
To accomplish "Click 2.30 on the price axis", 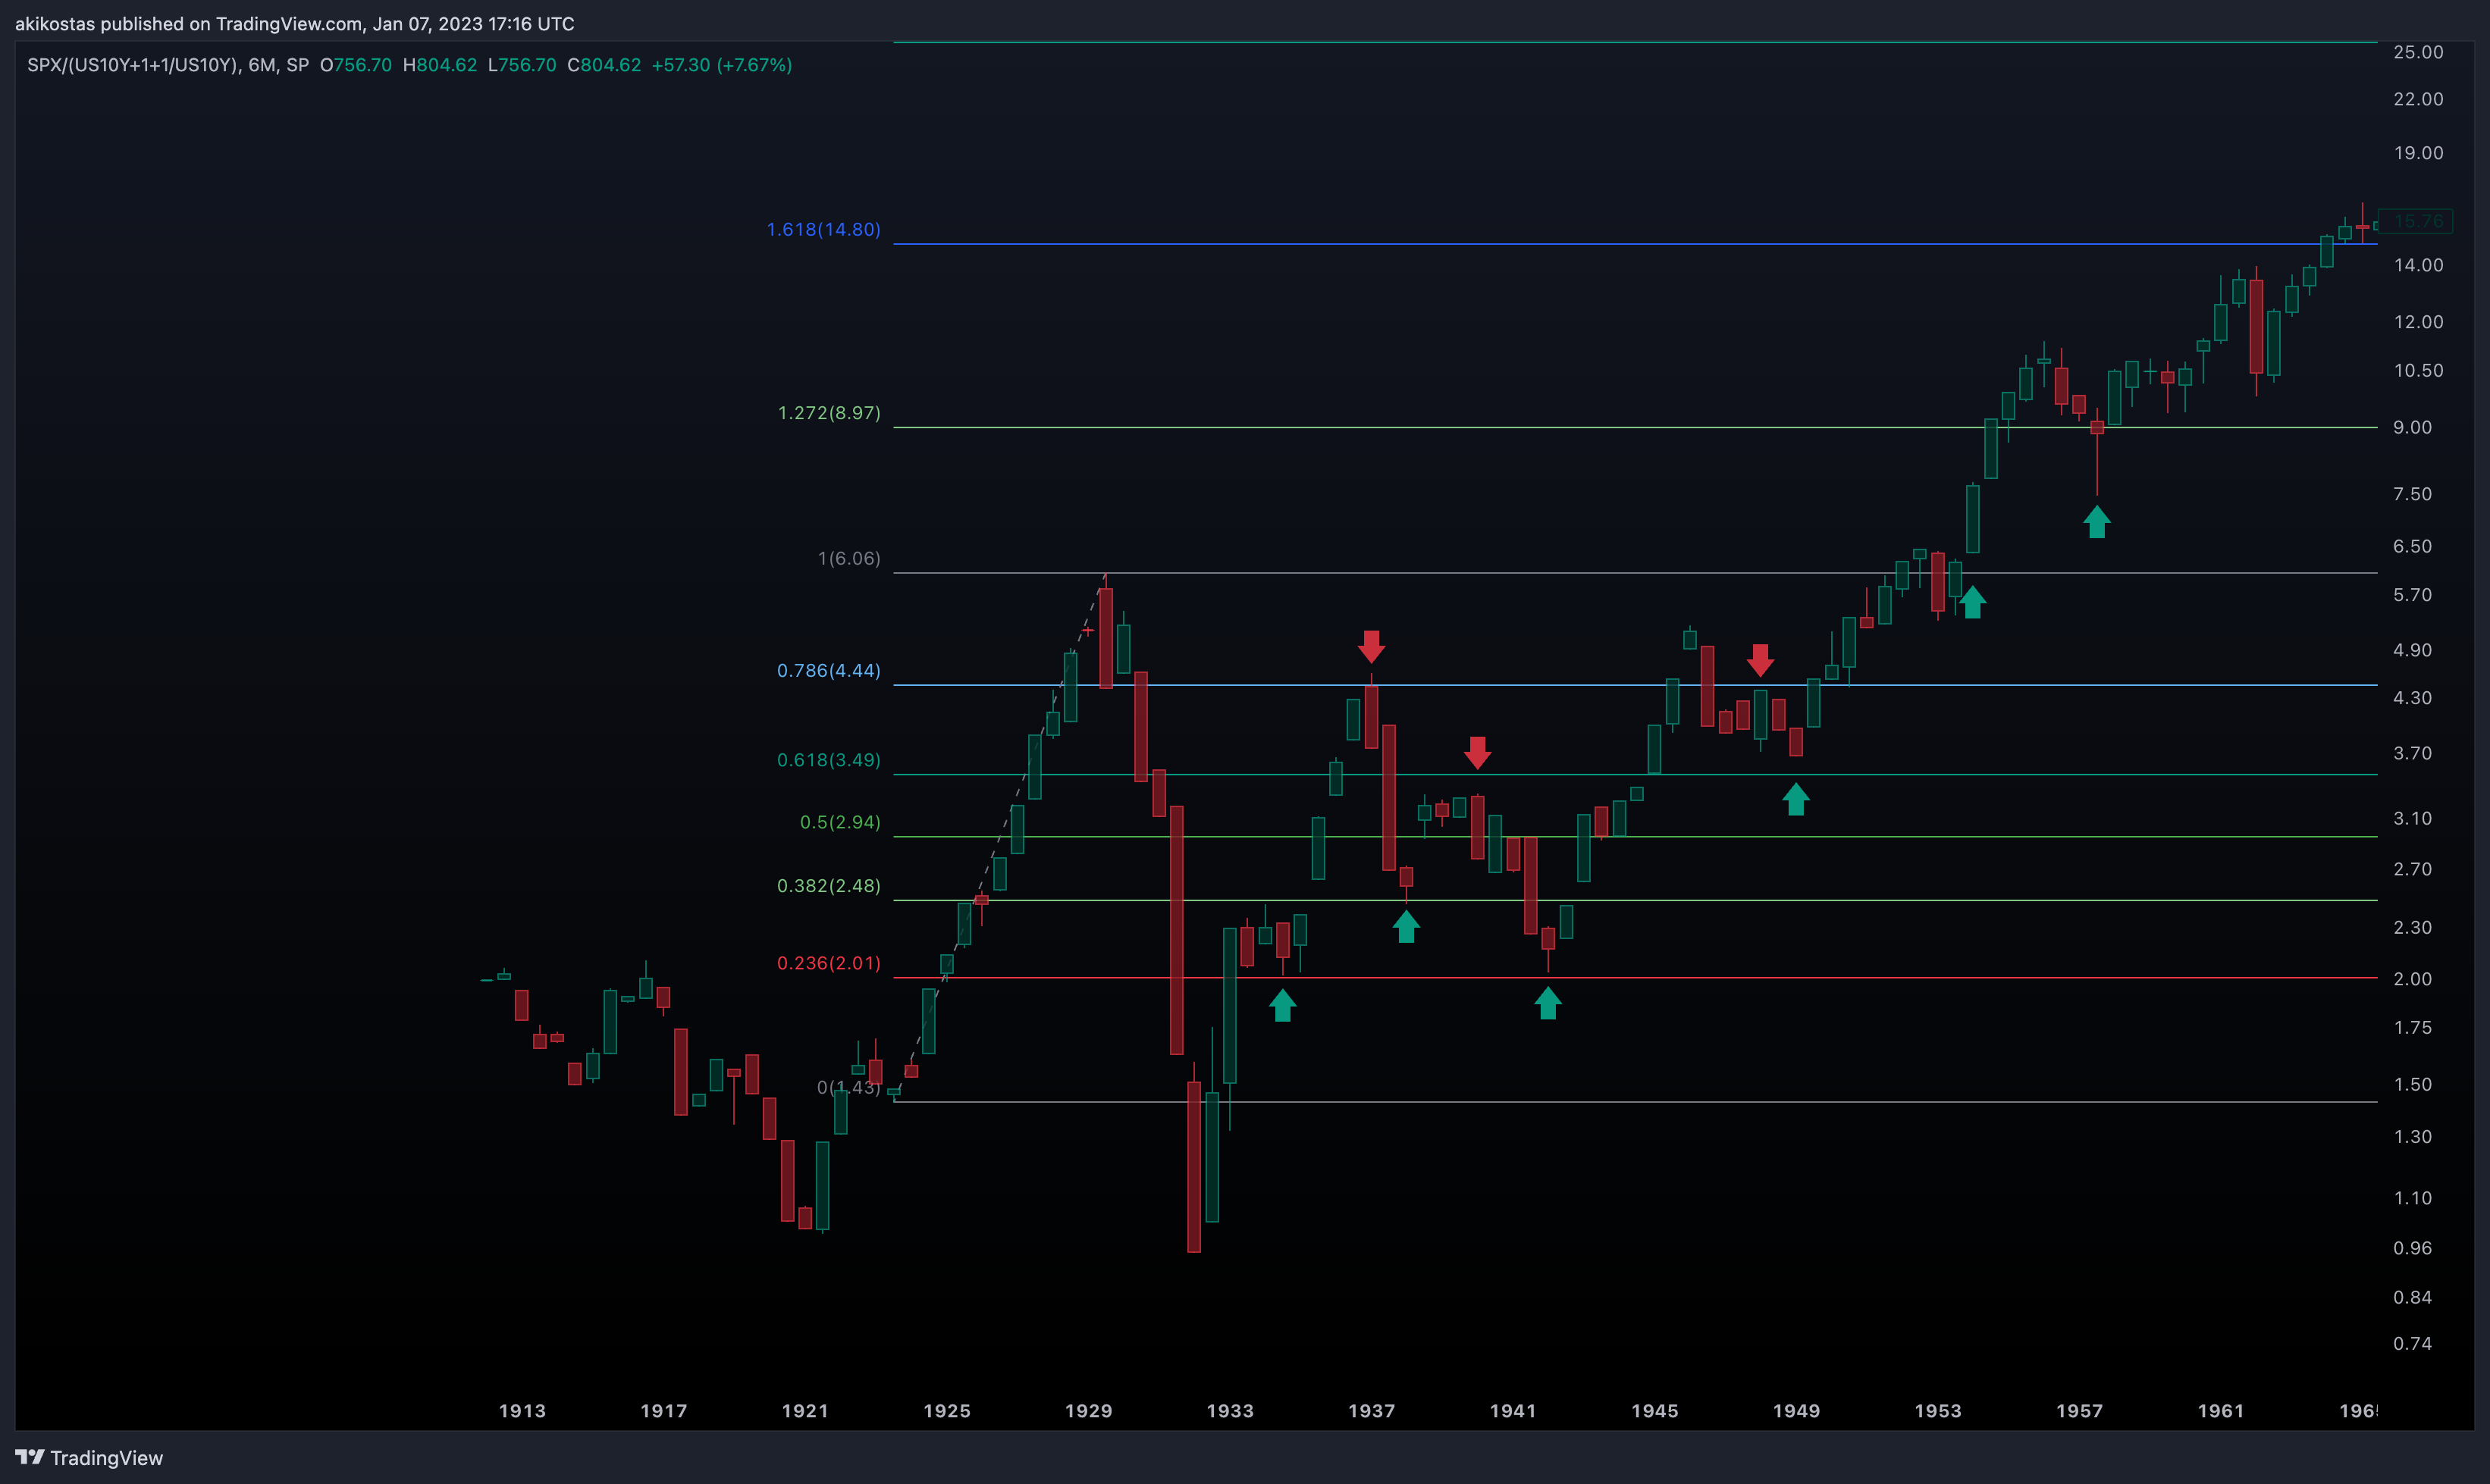I will point(2412,928).
